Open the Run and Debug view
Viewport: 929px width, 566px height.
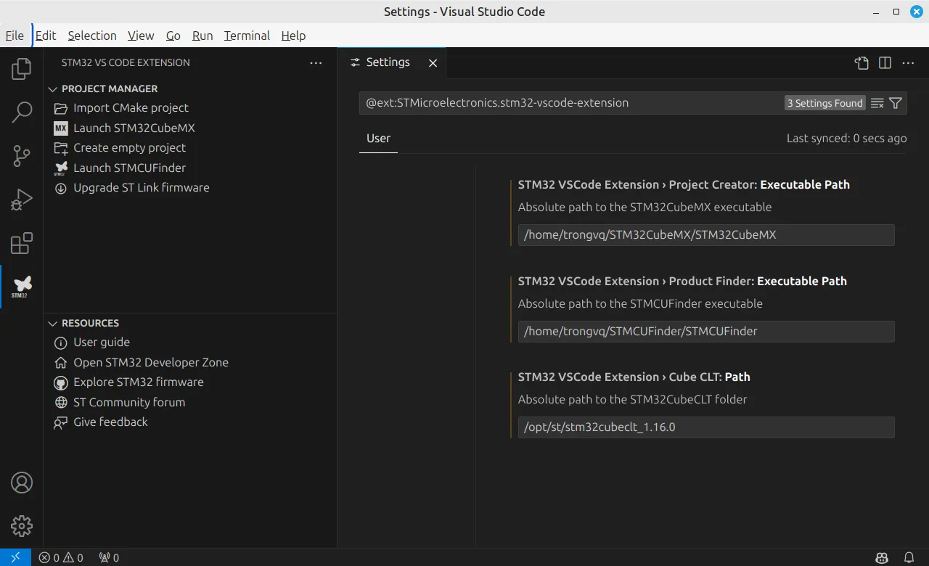pos(22,200)
